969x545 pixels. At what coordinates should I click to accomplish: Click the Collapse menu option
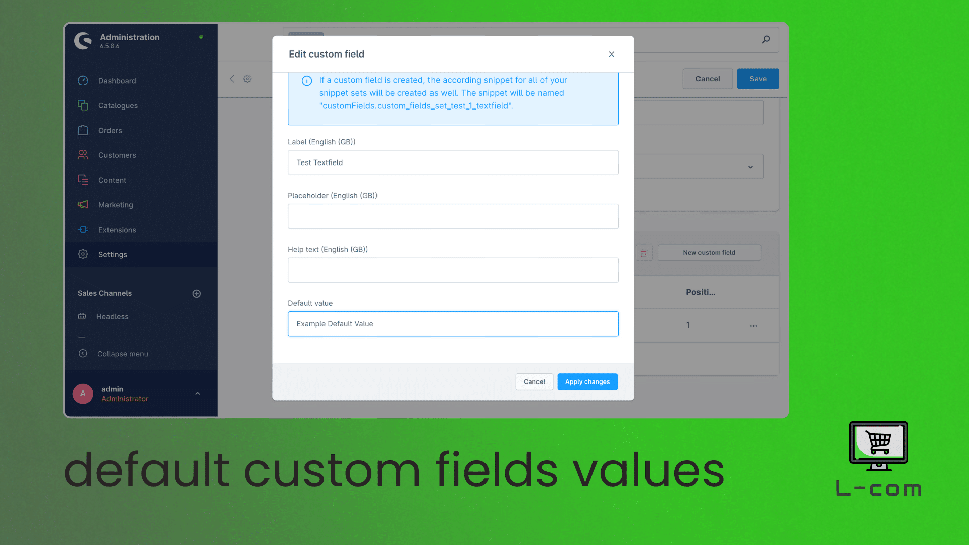pos(122,353)
